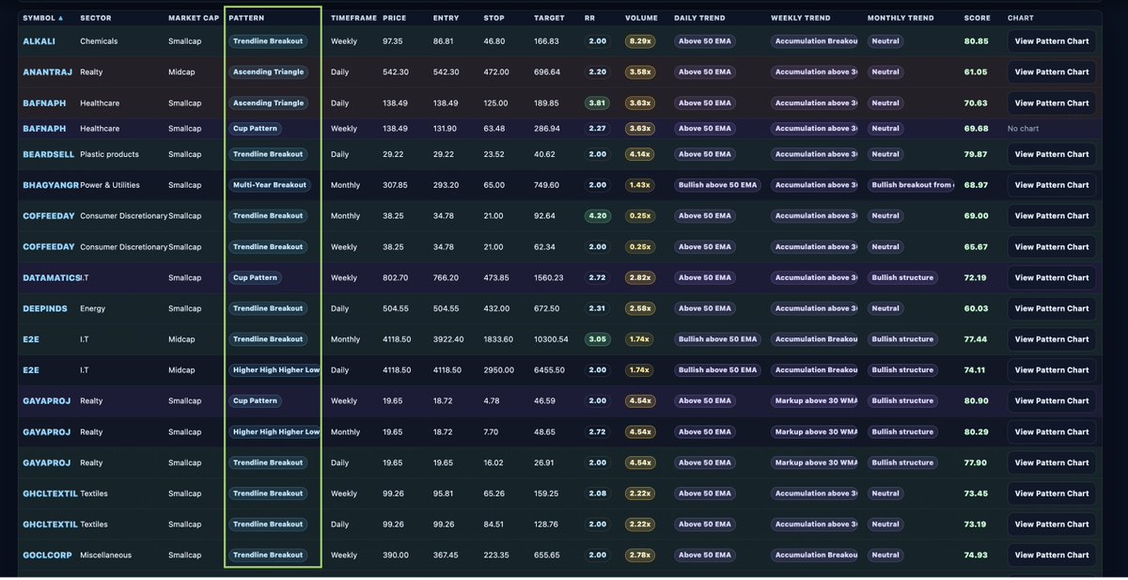1128x580 pixels.
Task: View Pattern Chart for GAYAPROJ Monthly row
Action: pyautogui.click(x=1051, y=432)
